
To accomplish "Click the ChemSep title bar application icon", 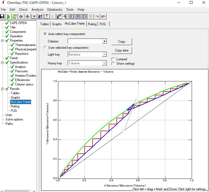I will [x=4, y=2].
